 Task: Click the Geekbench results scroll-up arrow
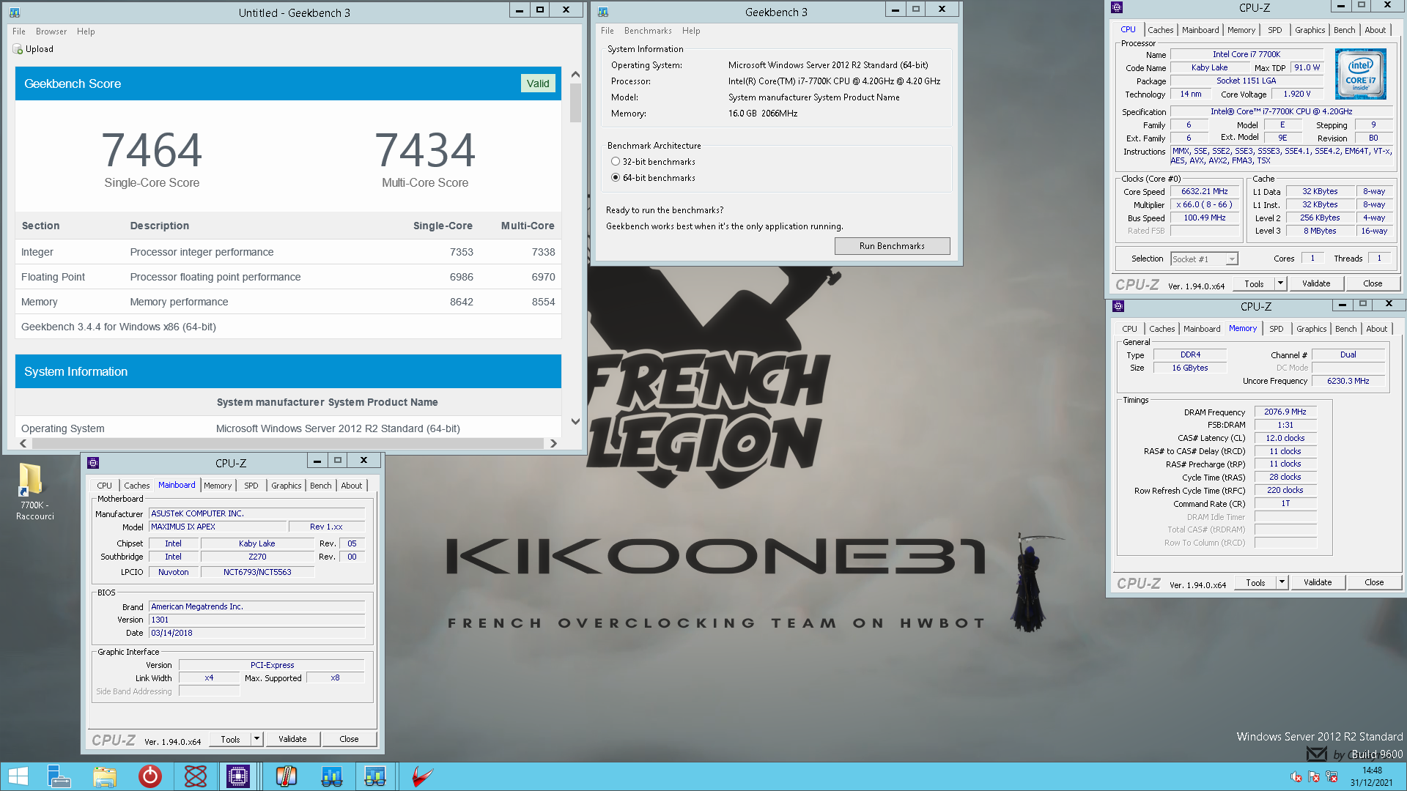(x=575, y=75)
